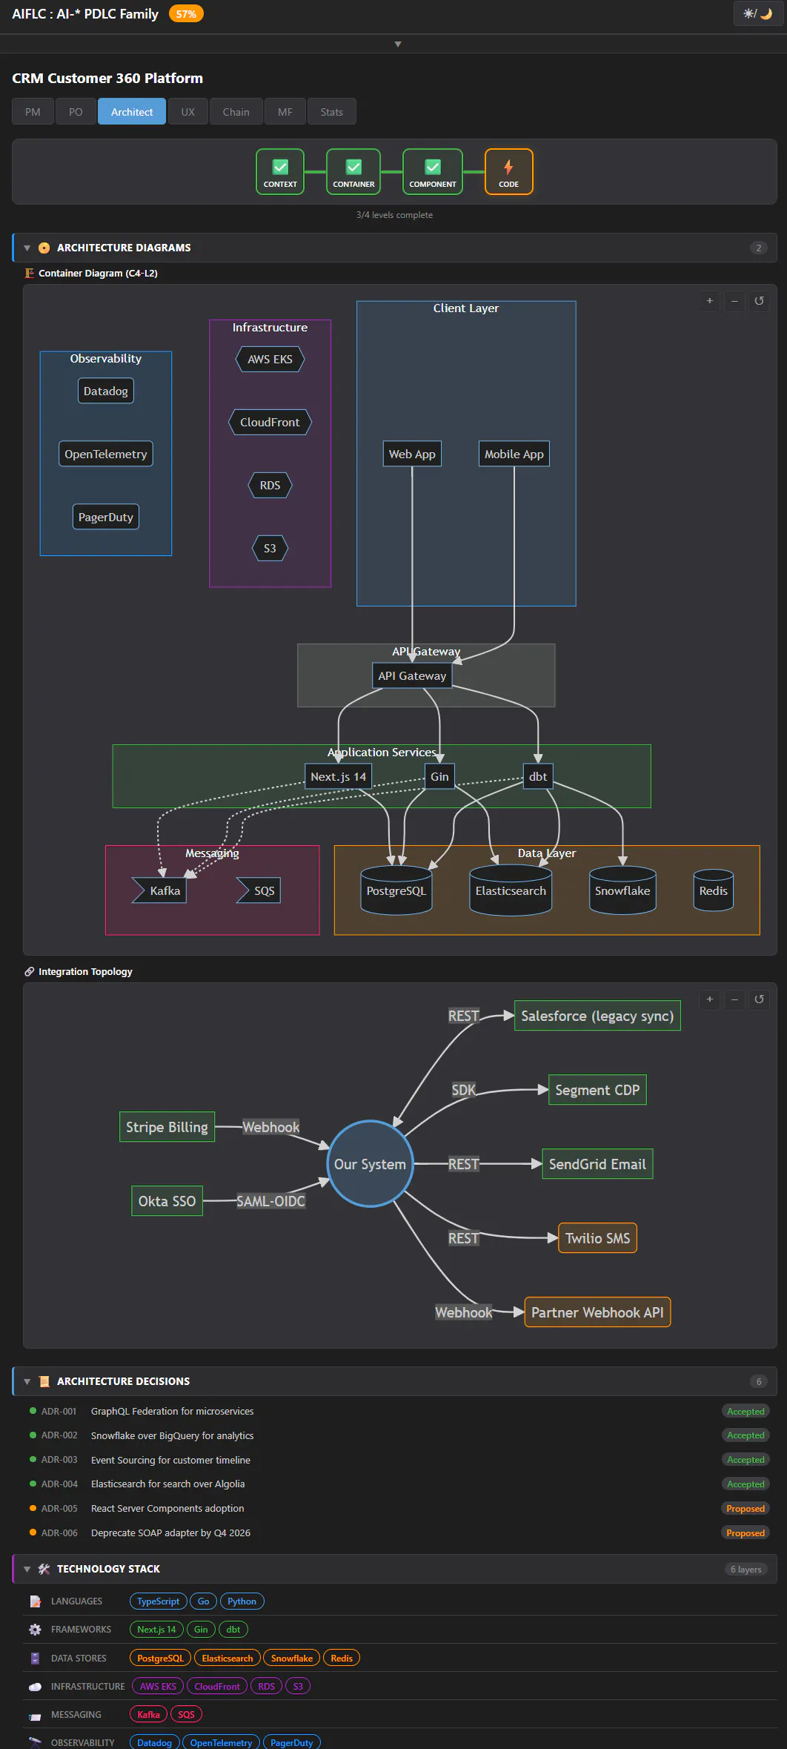This screenshot has width=787, height=1749.
Task: Open the PM tab
Action: tap(33, 112)
